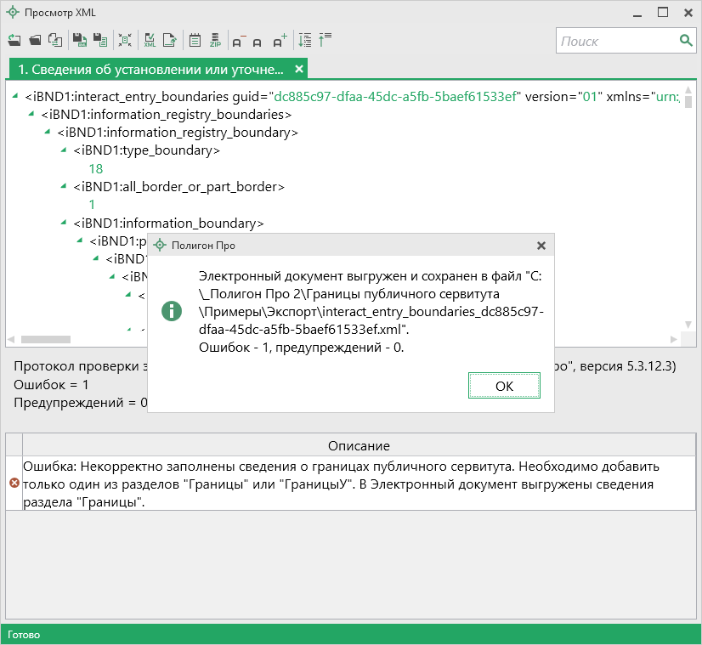Decrease font size with the A− icon

[x=238, y=41]
